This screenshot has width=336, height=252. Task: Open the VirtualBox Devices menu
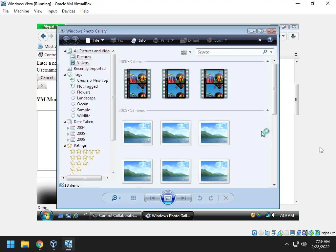[69, 11]
